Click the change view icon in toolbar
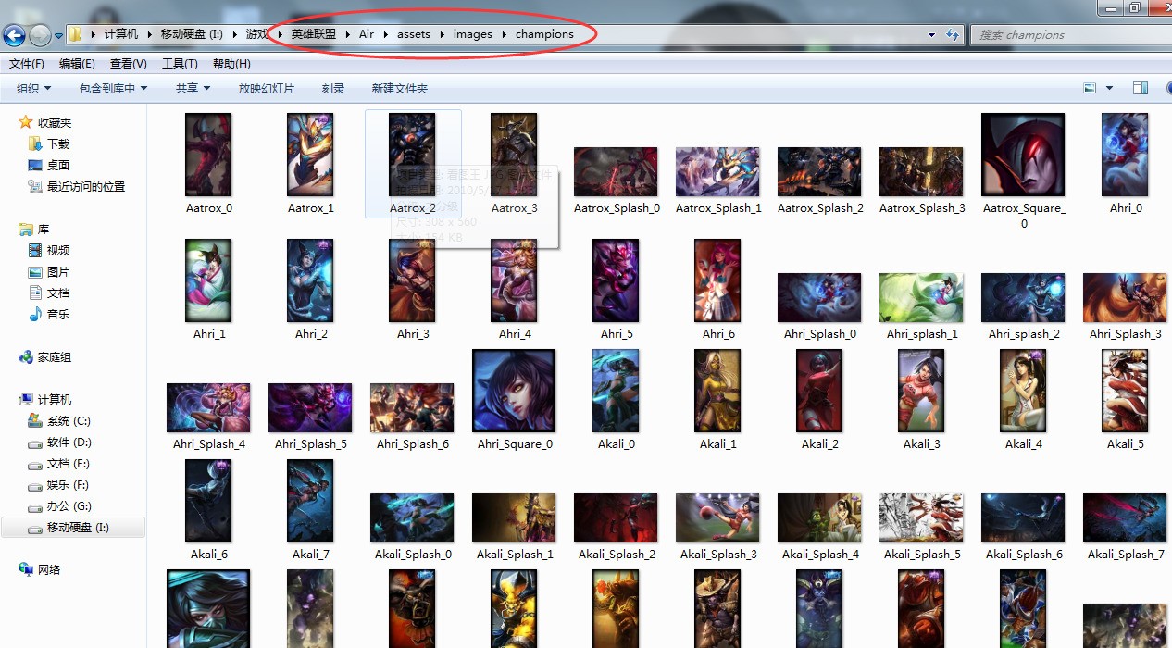The image size is (1172, 648). [1091, 88]
